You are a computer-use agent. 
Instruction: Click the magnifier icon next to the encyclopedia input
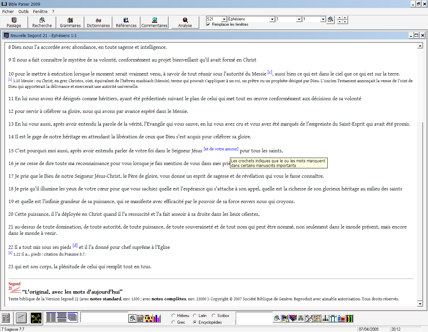pyautogui.click(x=277, y=318)
